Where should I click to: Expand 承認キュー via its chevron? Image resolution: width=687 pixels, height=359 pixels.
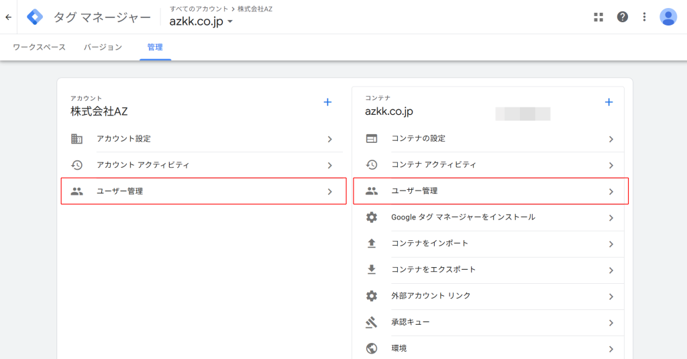coord(611,323)
